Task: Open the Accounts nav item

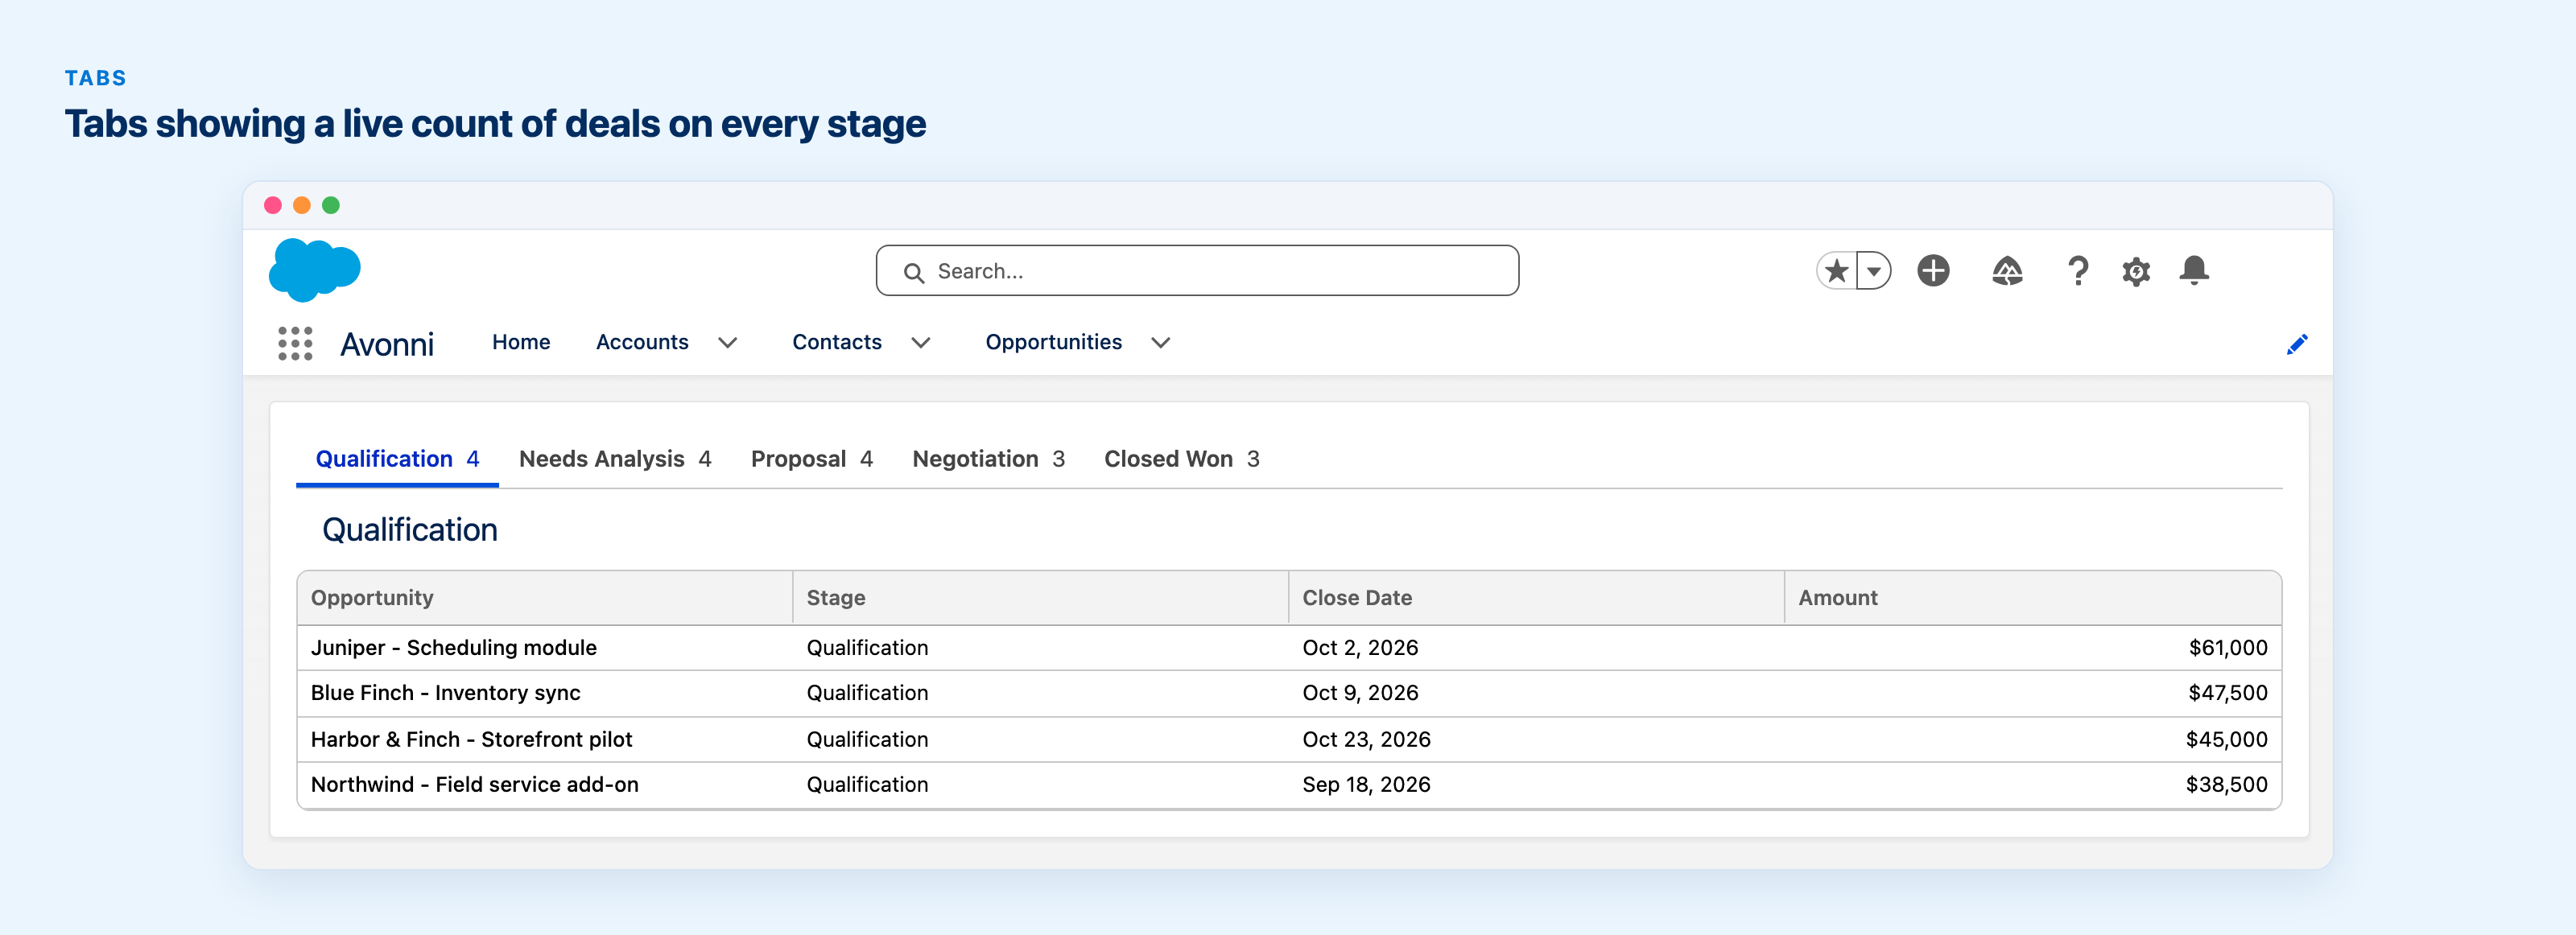Action: [x=642, y=342]
